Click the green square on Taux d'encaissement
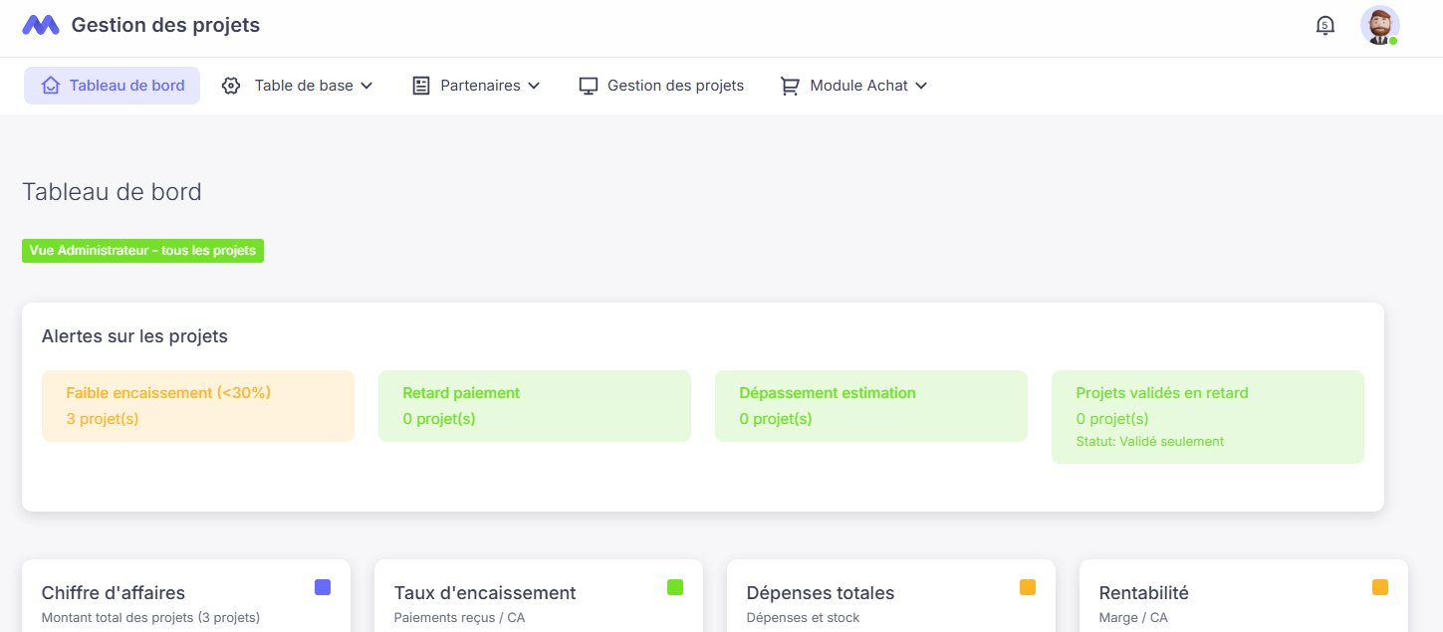The image size is (1443, 632). [675, 587]
